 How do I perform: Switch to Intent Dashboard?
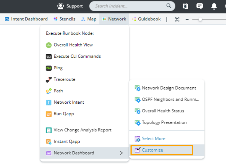[x=26, y=19]
